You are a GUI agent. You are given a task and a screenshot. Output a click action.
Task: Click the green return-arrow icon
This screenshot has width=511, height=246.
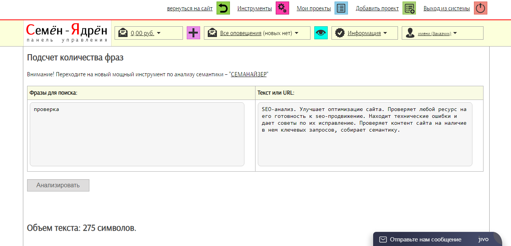pyautogui.click(x=223, y=8)
